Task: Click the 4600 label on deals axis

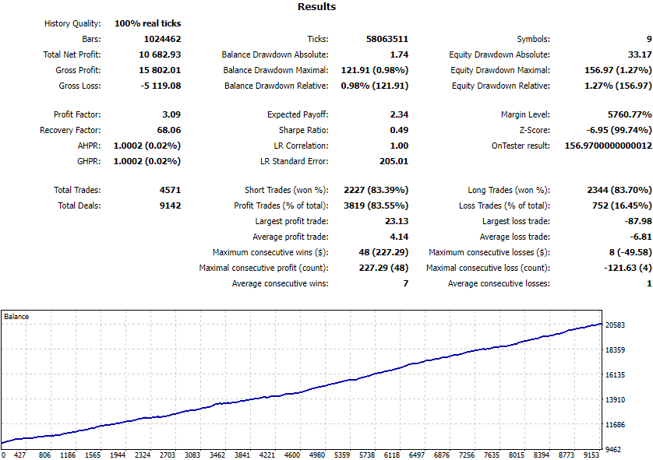Action: tap(292, 455)
